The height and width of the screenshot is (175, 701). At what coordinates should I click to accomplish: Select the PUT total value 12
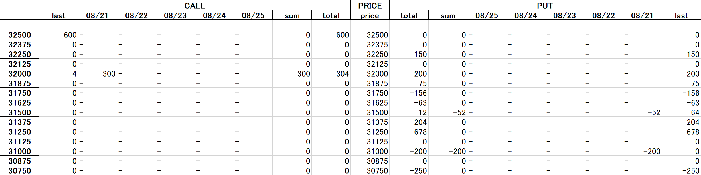409,112
